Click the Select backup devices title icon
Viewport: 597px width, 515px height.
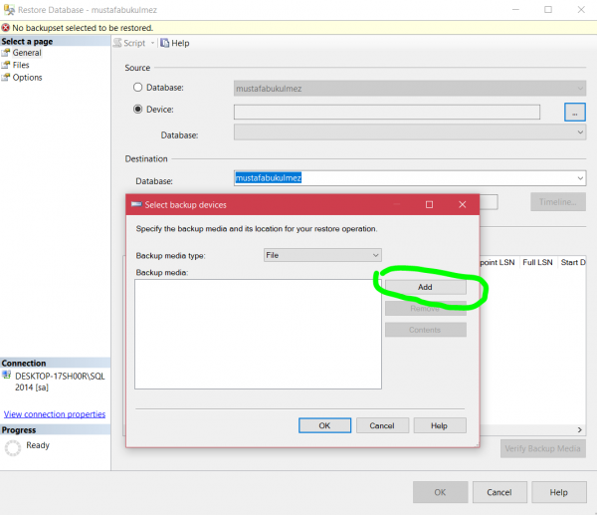pos(136,204)
